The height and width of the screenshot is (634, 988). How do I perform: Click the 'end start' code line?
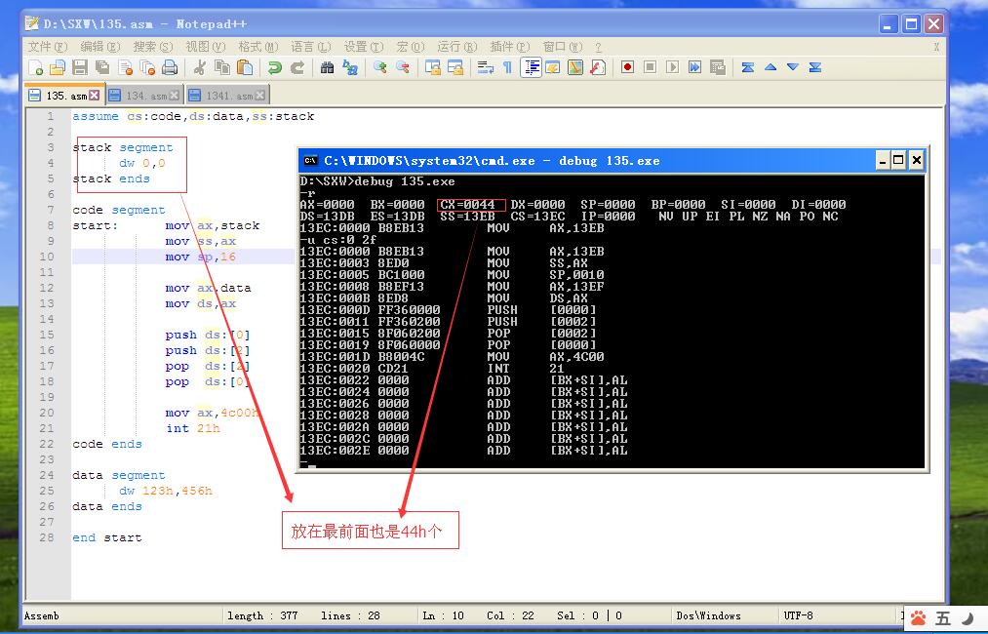pyautogui.click(x=107, y=537)
